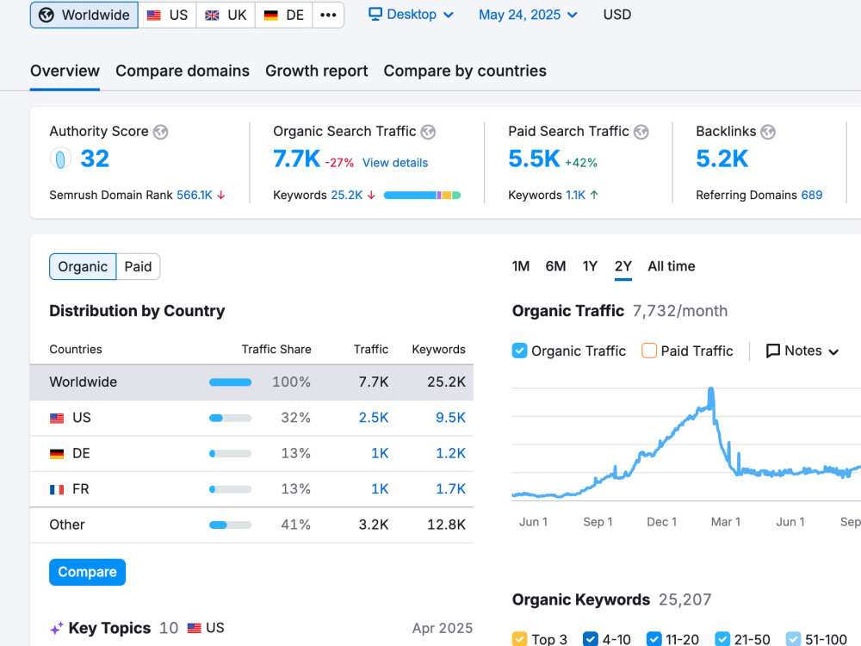861x646 pixels.
Task: Switch to the Overview tab
Action: (x=65, y=71)
